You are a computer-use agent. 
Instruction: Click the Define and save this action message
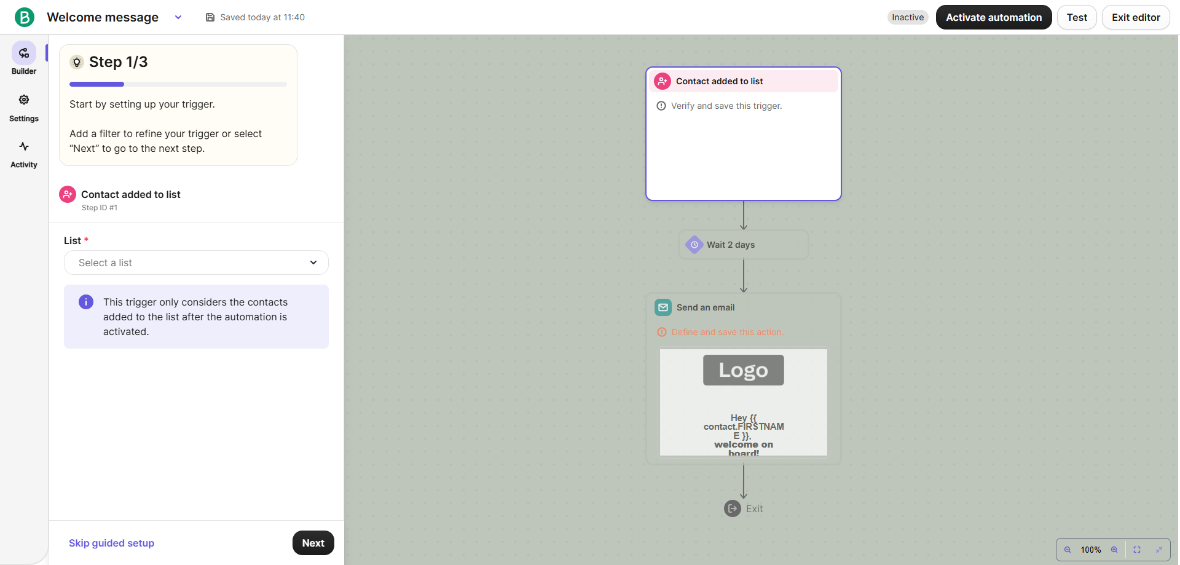(728, 332)
